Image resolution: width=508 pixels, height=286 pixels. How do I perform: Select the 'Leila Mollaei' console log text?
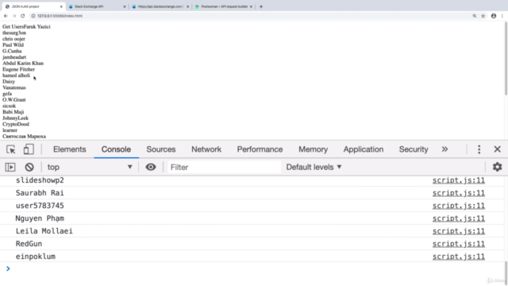44,231
